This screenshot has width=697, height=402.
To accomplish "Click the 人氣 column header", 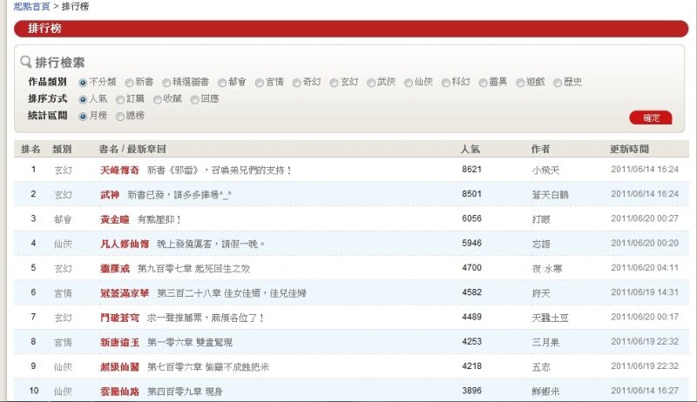I will click(470, 149).
